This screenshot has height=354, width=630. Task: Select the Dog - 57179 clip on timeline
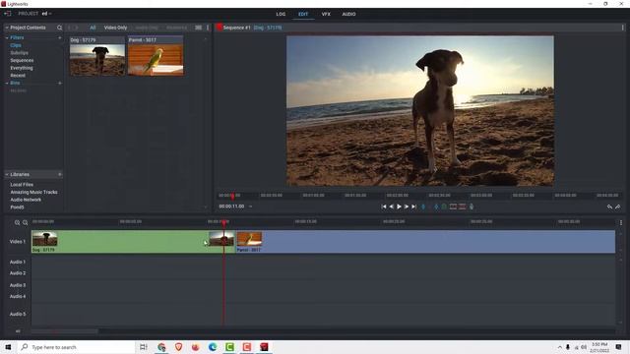pyautogui.click(x=134, y=242)
